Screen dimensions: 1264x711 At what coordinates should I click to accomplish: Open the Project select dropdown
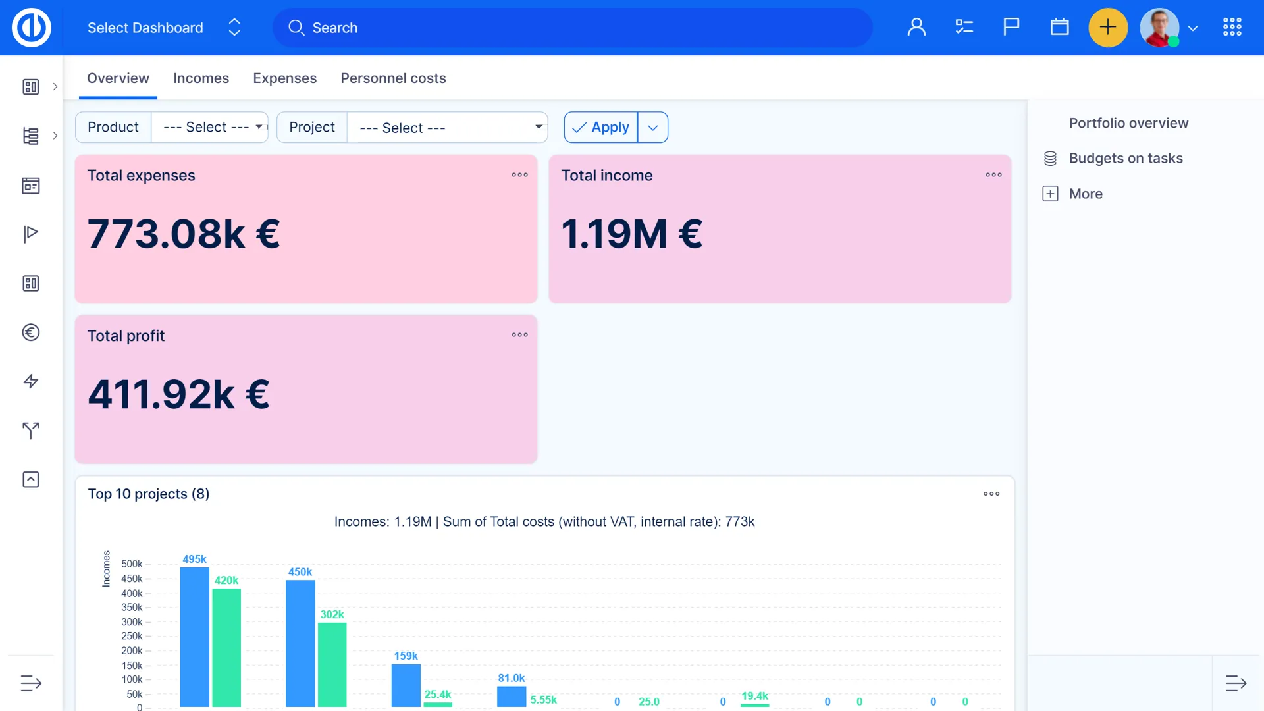448,127
